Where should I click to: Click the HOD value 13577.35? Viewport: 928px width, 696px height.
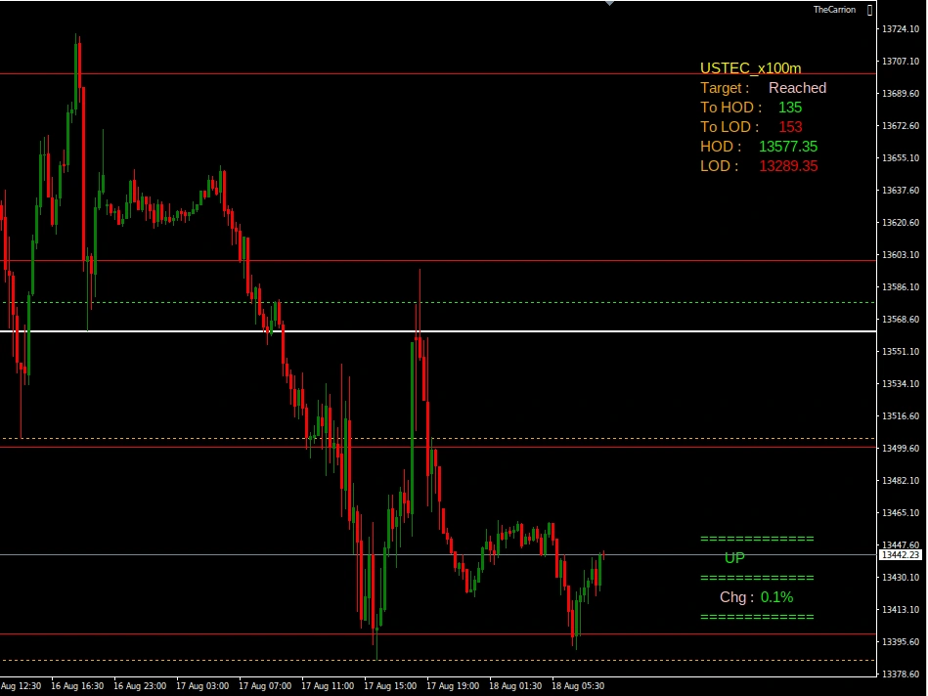(788, 147)
